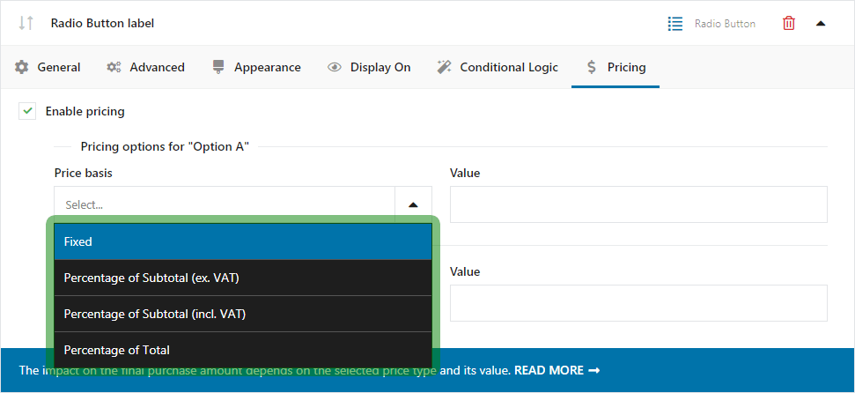The image size is (855, 393).
Task: Follow the READ MORE link
Action: 557,370
